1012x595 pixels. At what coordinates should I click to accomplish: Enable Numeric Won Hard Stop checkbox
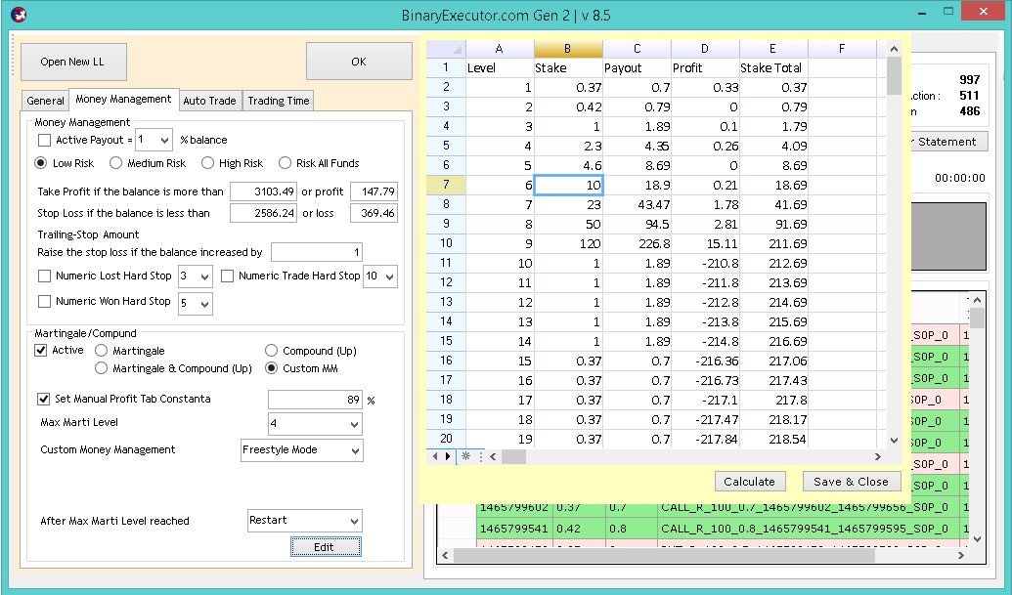point(45,301)
